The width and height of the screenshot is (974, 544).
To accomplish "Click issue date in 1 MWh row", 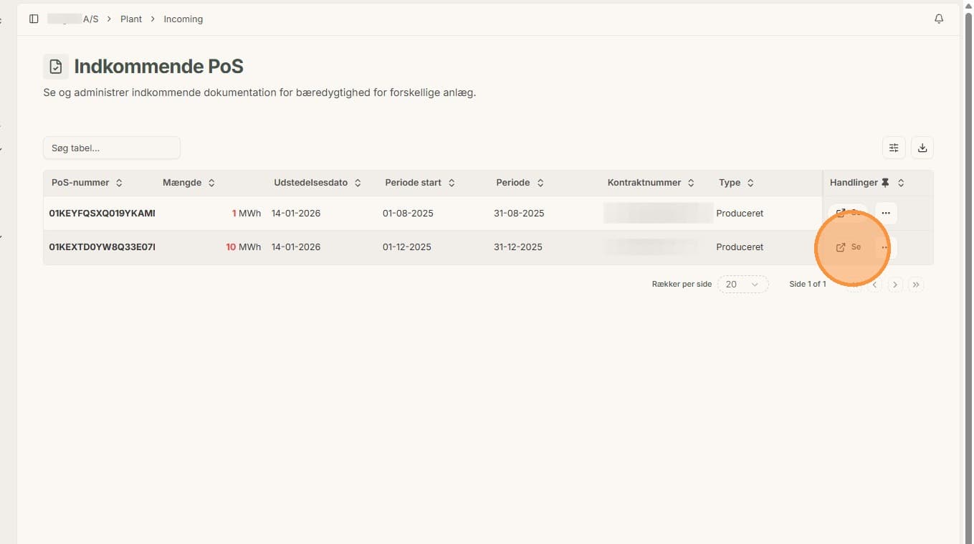I will pos(296,214).
